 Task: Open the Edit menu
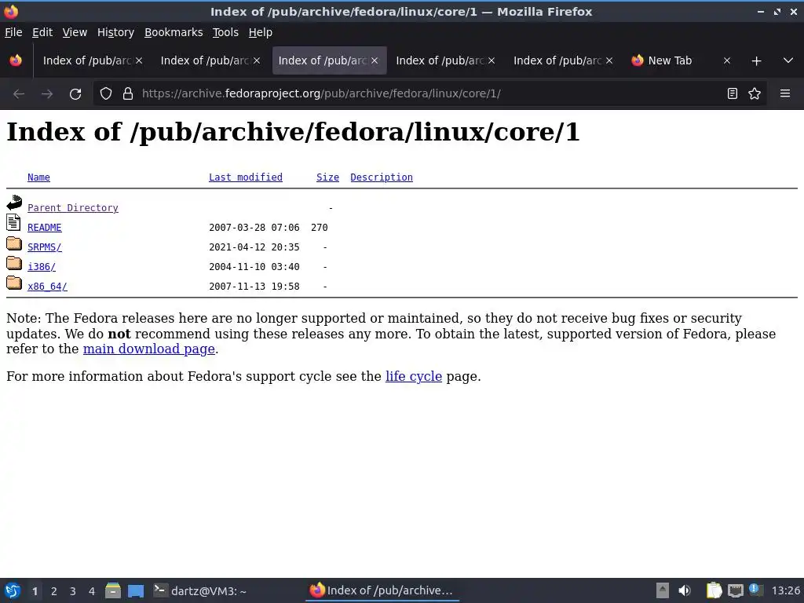click(42, 32)
